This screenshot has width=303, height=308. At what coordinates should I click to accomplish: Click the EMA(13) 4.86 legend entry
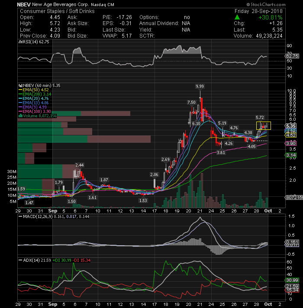pos(34,103)
